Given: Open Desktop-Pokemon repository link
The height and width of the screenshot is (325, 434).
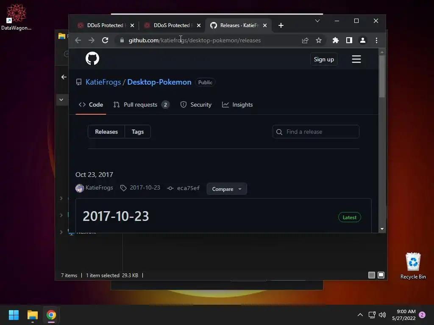Looking at the screenshot, I should point(159,82).
